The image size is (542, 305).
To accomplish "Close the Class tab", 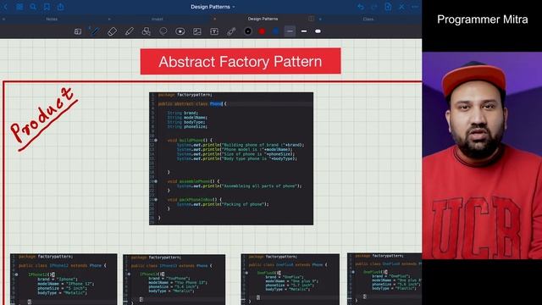I will (x=320, y=19).
